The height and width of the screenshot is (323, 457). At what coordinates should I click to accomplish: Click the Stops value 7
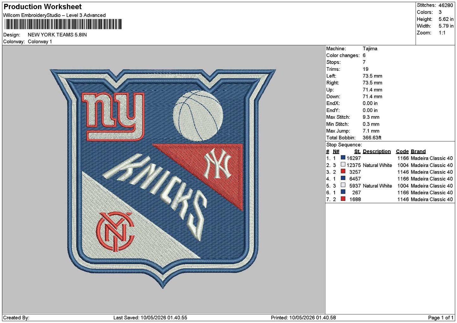point(364,62)
